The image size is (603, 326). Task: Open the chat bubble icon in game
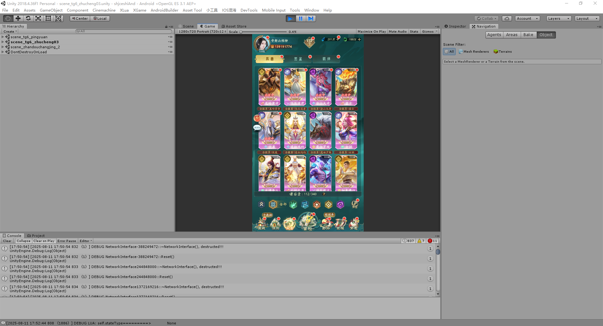pos(257,128)
